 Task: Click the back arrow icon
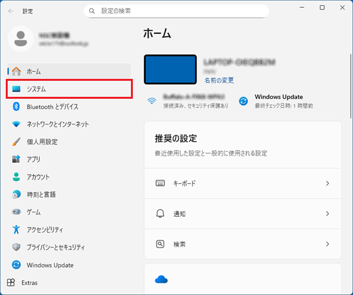(11, 11)
